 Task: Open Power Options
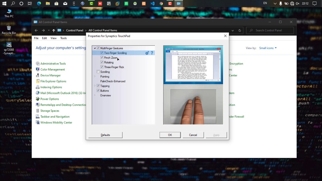click(50, 99)
